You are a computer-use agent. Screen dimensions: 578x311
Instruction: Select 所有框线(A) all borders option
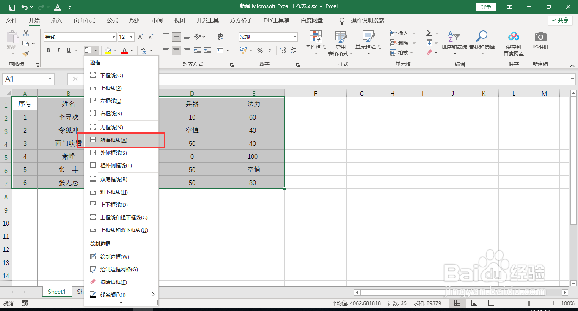121,140
